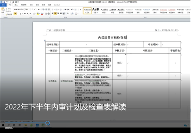Expand the Numbering list dropdown
The width and height of the screenshot is (191, 133).
pos(59,10)
